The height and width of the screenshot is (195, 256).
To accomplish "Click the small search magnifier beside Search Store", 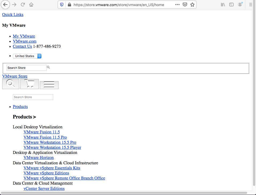I will [x=48, y=67].
